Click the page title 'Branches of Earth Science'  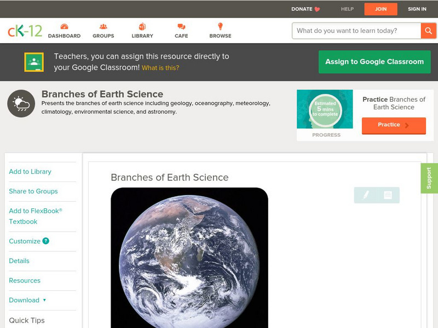pyautogui.click(x=102, y=94)
